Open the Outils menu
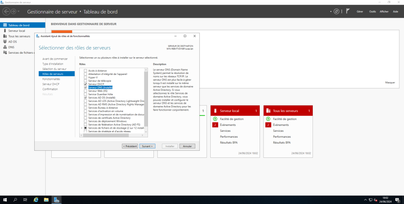 [372, 11]
